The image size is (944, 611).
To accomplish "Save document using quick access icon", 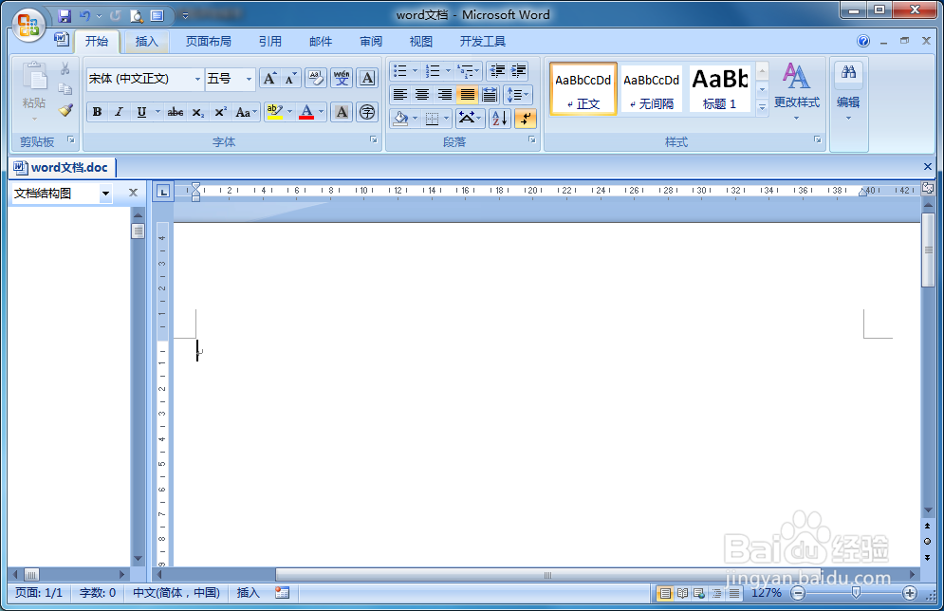I will click(x=65, y=15).
